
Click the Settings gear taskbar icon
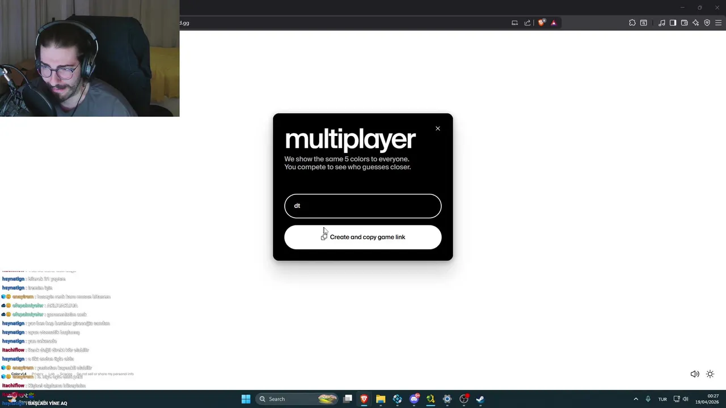tap(447, 399)
